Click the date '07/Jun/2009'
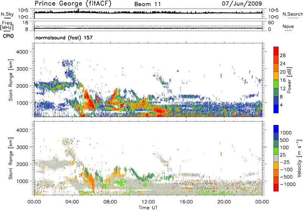Viewport: 303px width, 210px height. pyautogui.click(x=242, y=3)
